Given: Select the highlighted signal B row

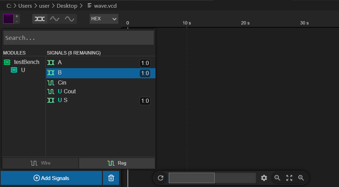Looking at the screenshot, I should pyautogui.click(x=101, y=73).
